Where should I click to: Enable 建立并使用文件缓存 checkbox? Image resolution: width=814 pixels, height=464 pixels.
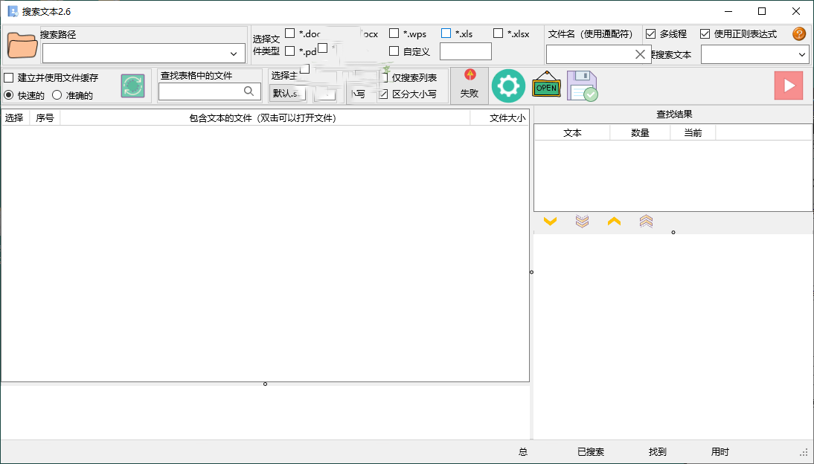9,78
